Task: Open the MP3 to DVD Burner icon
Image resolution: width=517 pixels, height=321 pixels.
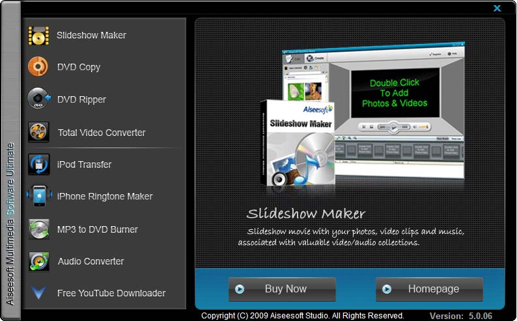Action: tap(38, 229)
